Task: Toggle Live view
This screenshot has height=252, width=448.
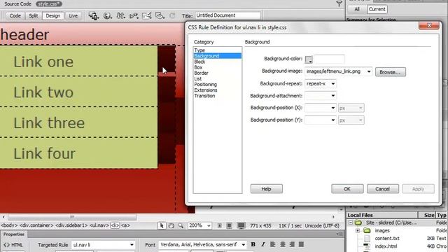Action: 73,16
